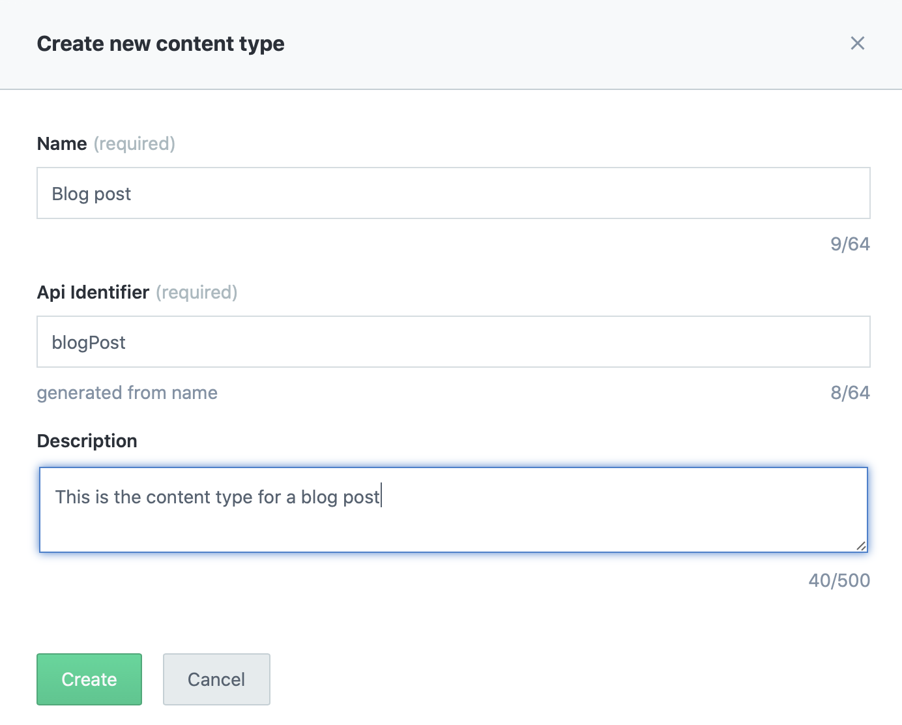Click the Api Identifier input field
902x725 pixels.
(x=391, y=342)
